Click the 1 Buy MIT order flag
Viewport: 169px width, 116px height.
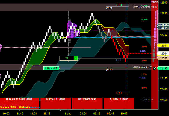pos(51,68)
